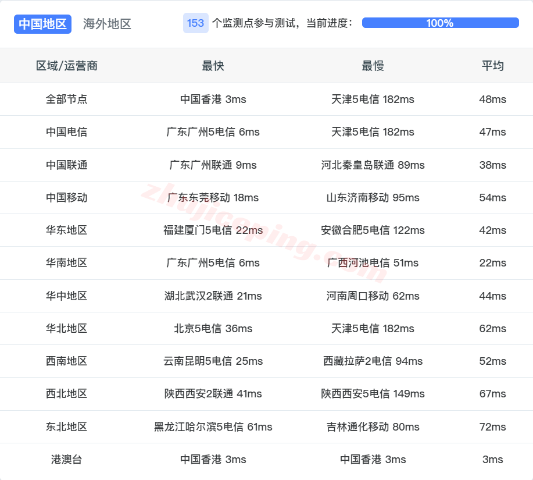Click the 48ms average value

click(x=492, y=99)
